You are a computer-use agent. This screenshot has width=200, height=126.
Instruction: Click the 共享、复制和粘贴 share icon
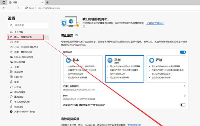click(11, 52)
